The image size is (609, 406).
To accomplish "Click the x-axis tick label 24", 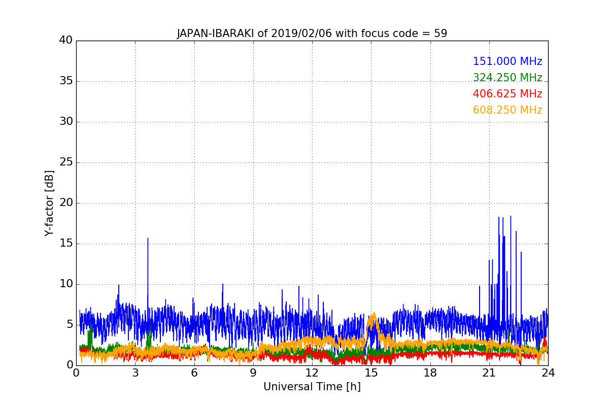I will pyautogui.click(x=548, y=373).
